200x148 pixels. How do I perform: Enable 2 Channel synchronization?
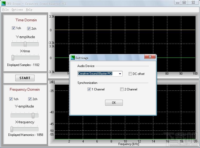tap(122, 89)
